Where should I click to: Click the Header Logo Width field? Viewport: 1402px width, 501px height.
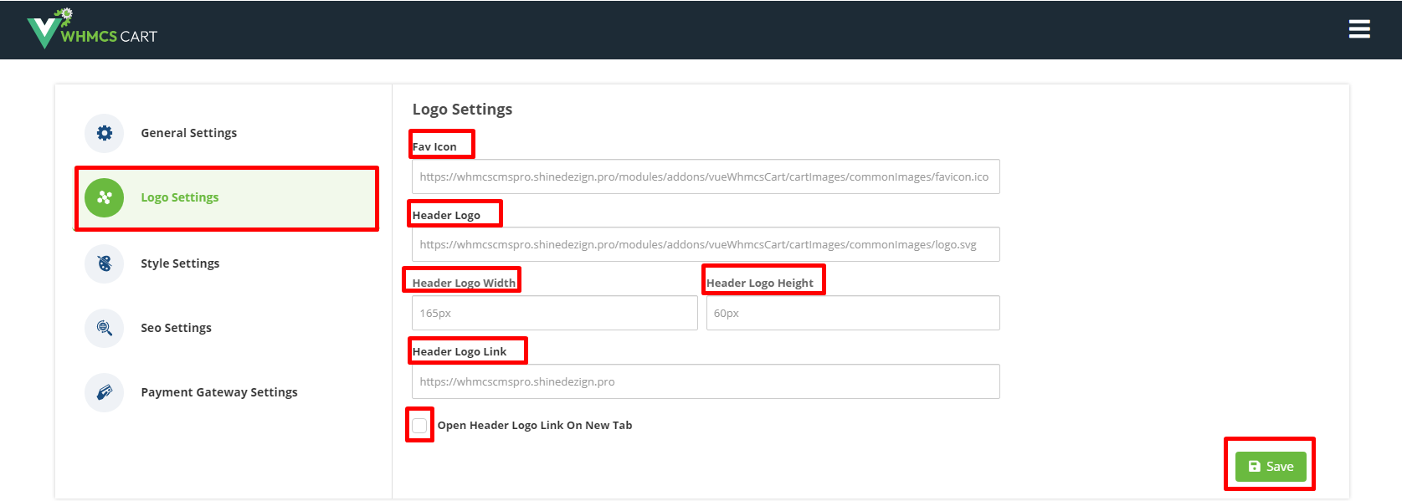coord(554,313)
